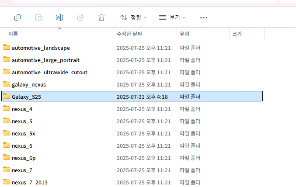This screenshot has height=187, width=296.
Task: Click folder icon of galaxy_nexus
Action: 7,84
